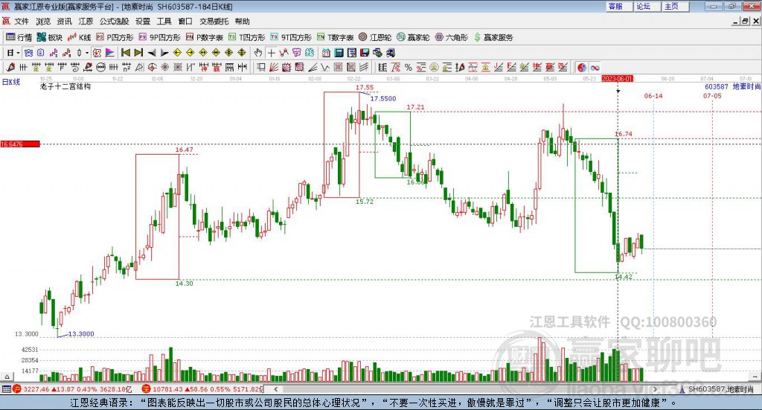The height and width of the screenshot is (410, 762).
Task: Click the stock code 603587
Action: [717, 86]
